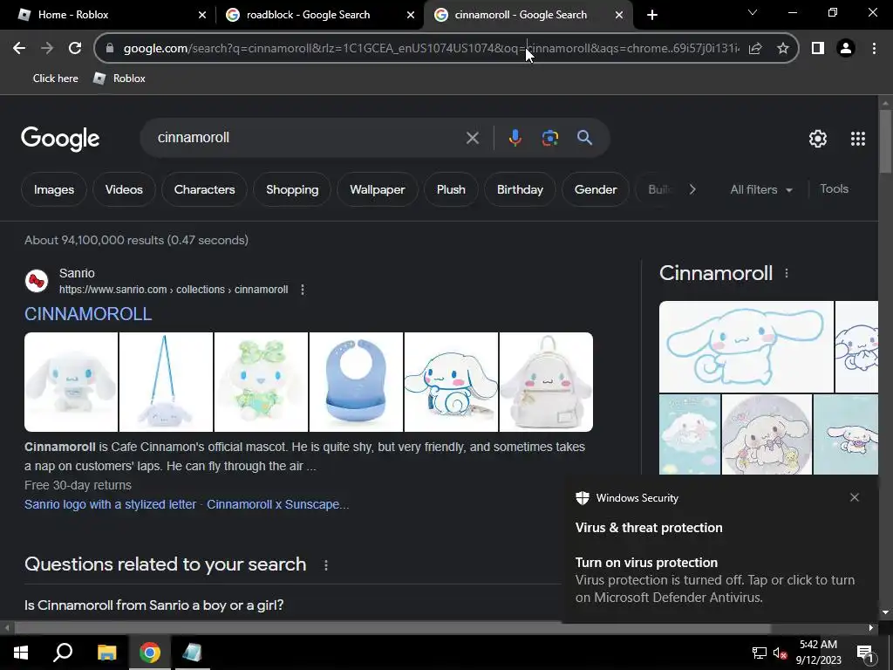Open the blue bib product thumbnail
This screenshot has height=670, width=893.
(x=356, y=382)
